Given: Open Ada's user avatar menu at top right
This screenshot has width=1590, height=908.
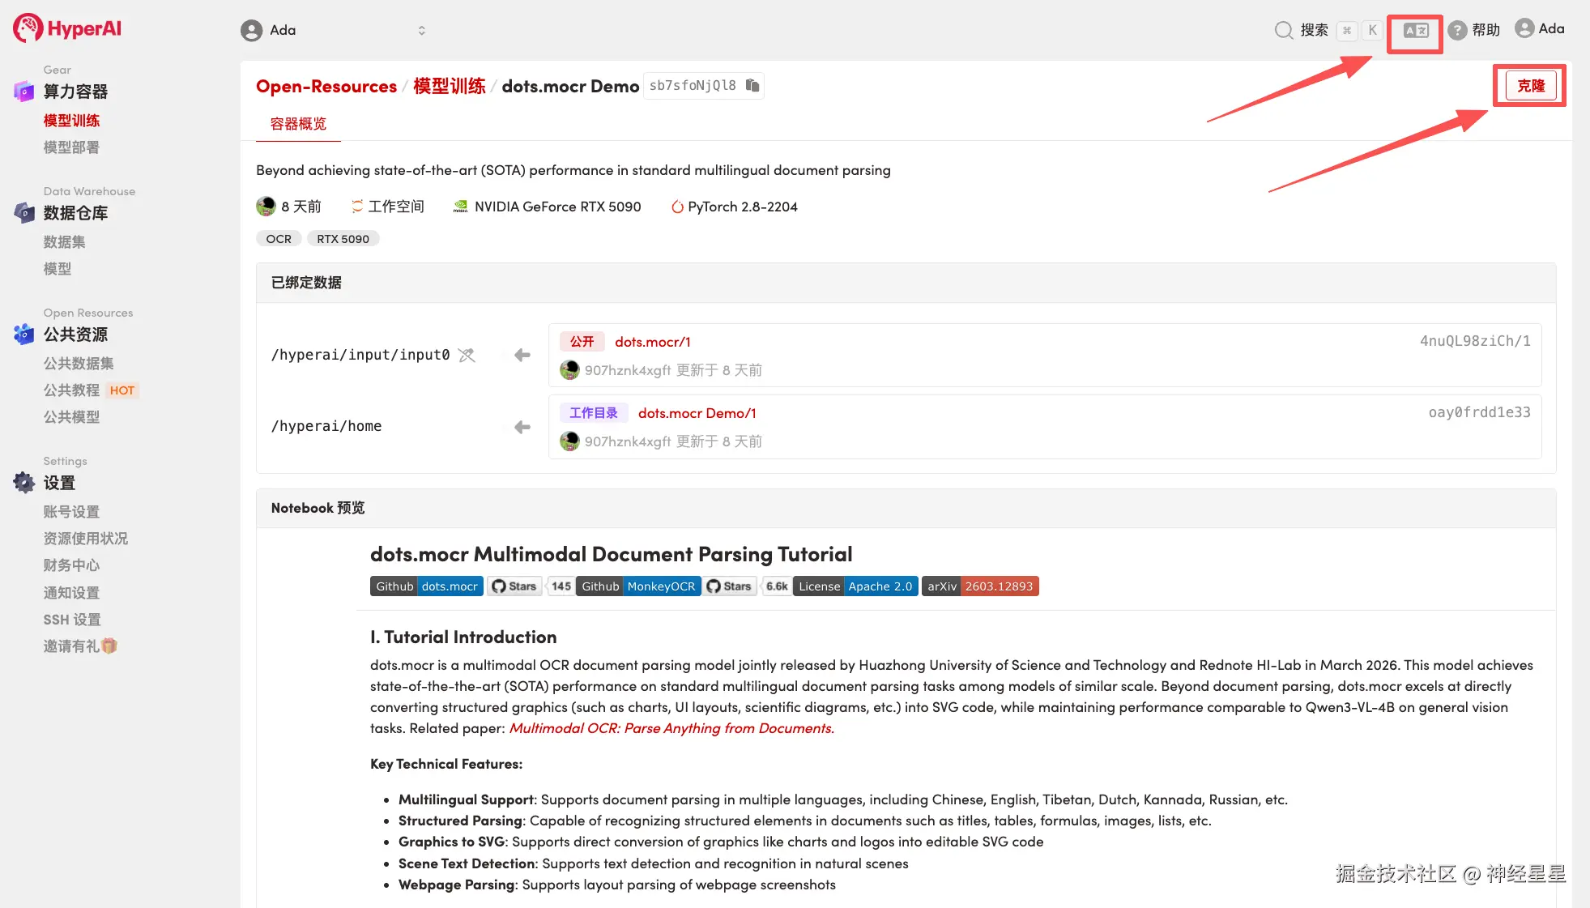Looking at the screenshot, I should (1524, 29).
